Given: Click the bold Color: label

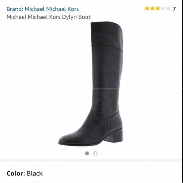Looking at the screenshot, I should pos(16,174).
